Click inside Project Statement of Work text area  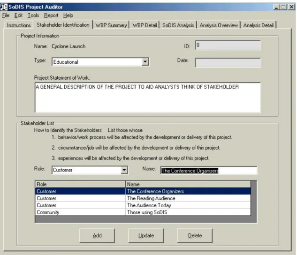148,97
